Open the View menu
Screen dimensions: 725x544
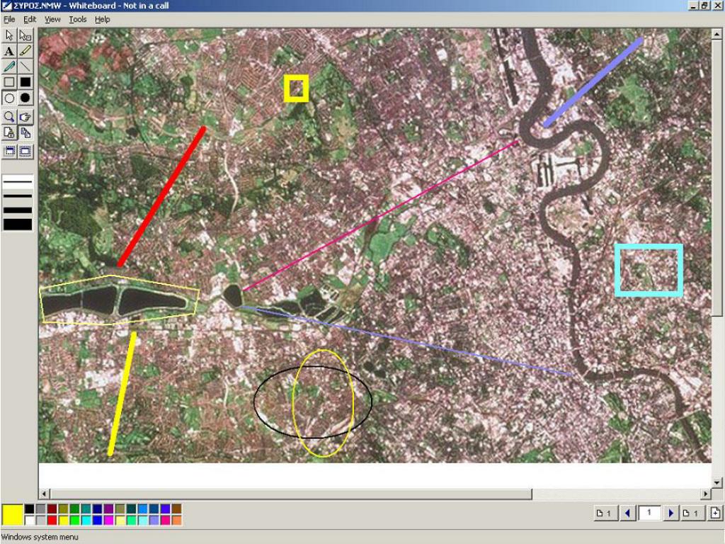click(52, 19)
